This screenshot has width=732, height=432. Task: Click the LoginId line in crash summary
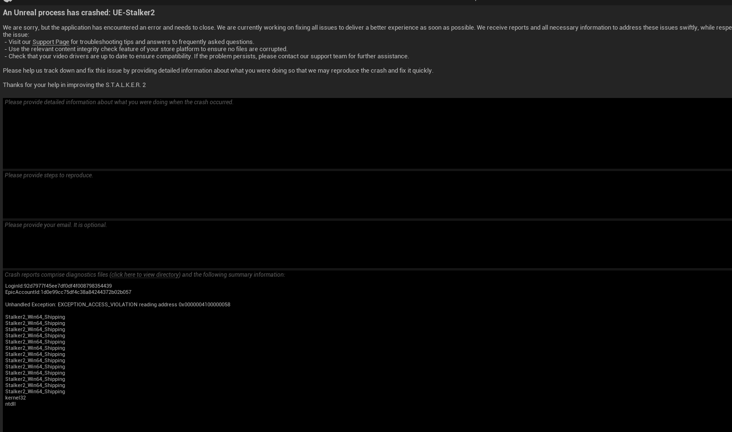(58, 286)
